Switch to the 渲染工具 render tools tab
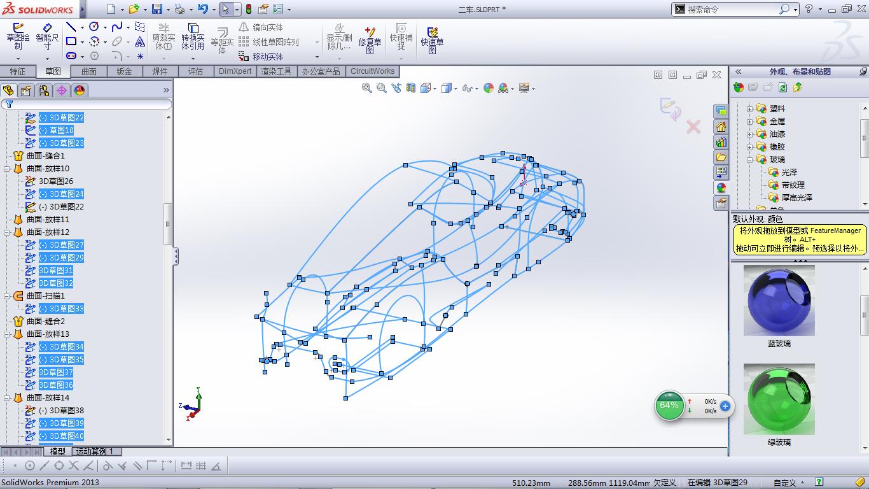Screen dimensions: 869x489 [276, 71]
